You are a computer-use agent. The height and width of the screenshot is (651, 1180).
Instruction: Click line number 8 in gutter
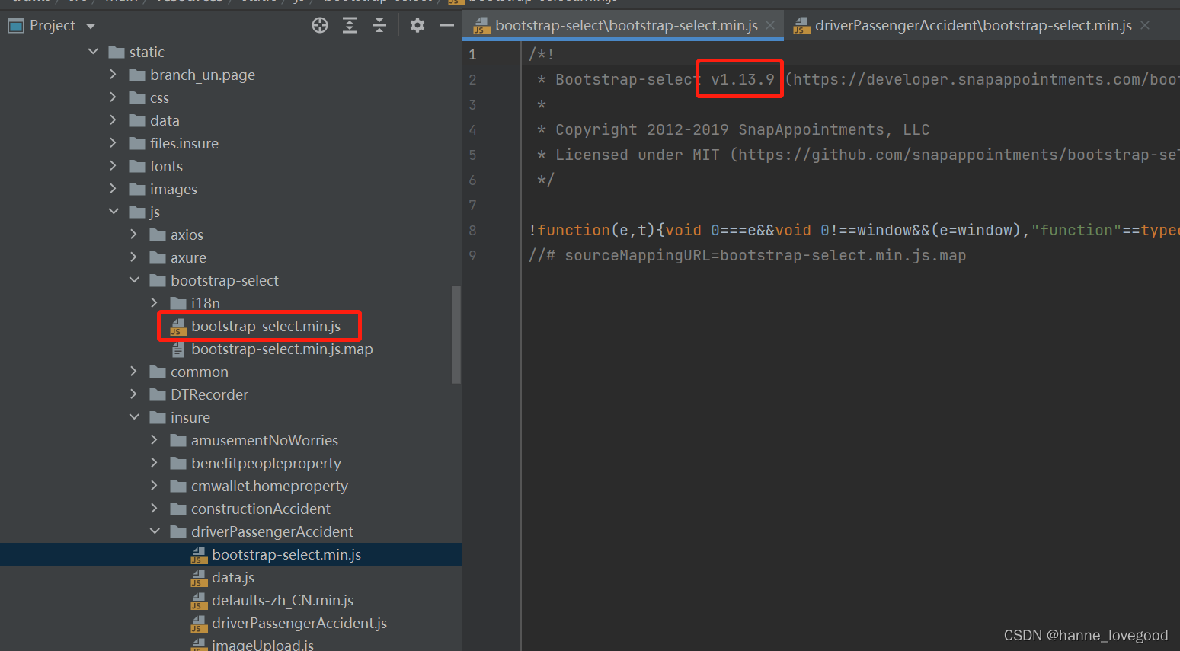coord(472,230)
